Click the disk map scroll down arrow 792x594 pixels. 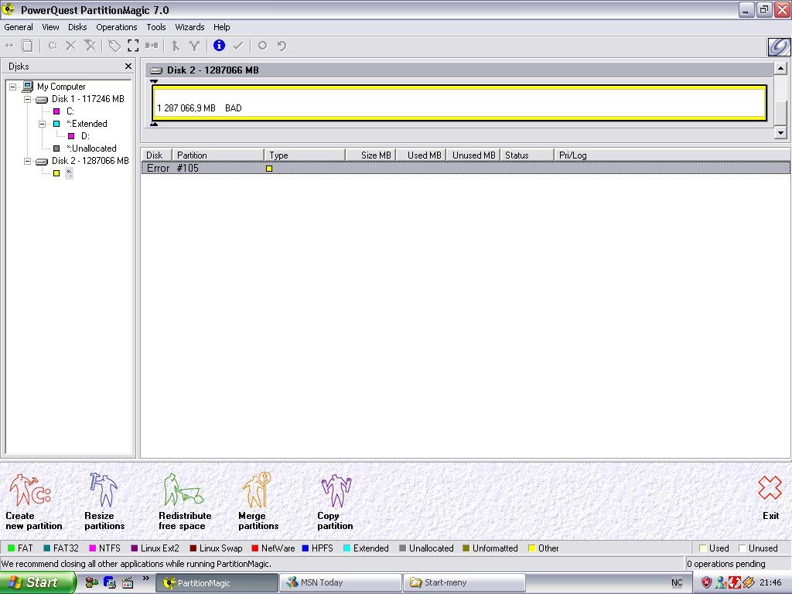click(781, 133)
